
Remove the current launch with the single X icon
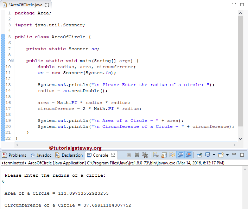click(137, 155)
